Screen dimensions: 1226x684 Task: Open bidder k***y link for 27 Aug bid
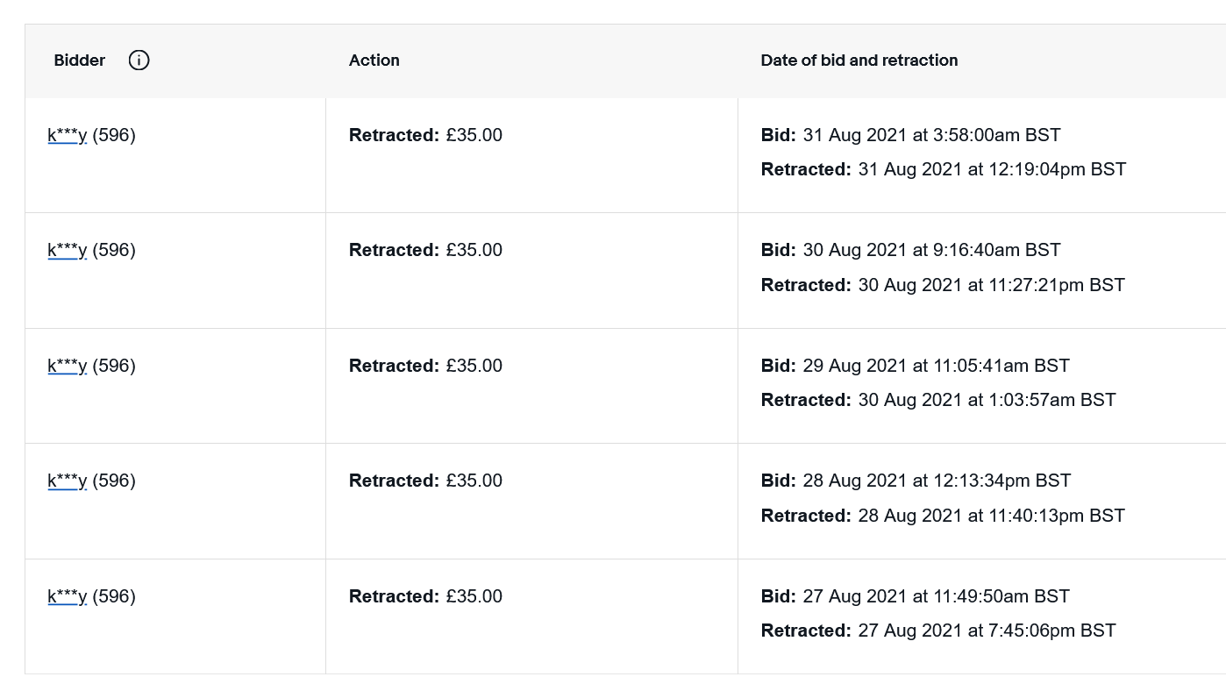(68, 597)
